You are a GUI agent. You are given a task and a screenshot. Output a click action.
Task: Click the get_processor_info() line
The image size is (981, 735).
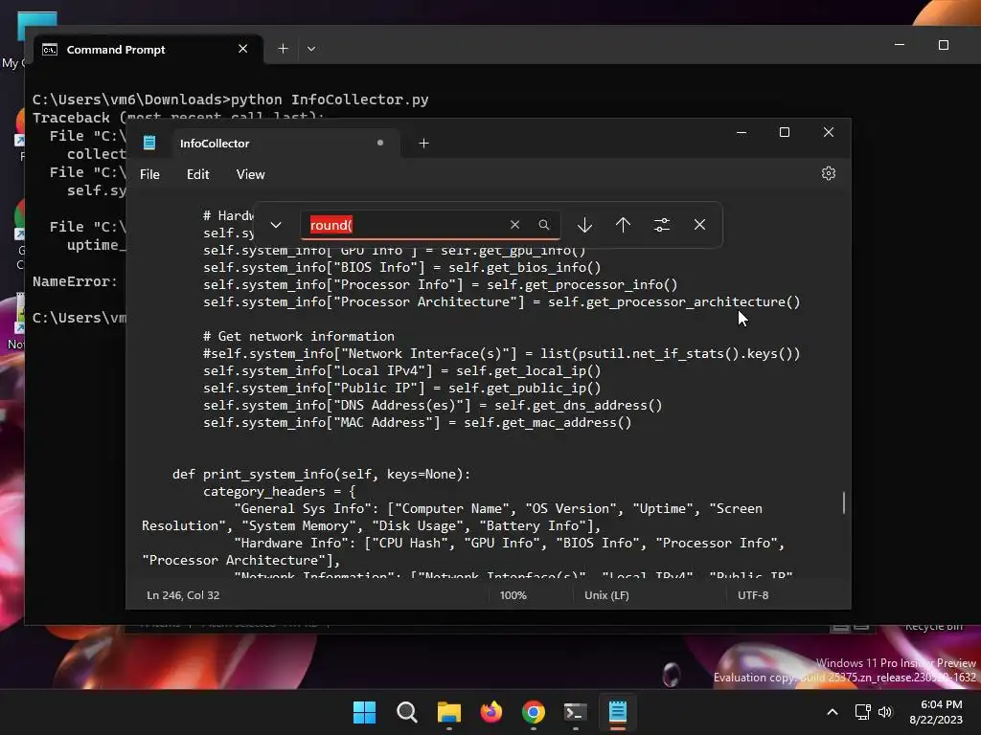pos(441,285)
